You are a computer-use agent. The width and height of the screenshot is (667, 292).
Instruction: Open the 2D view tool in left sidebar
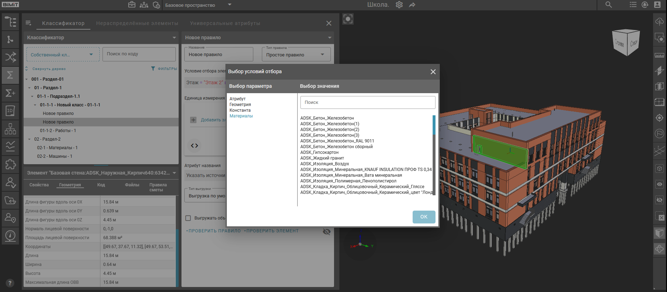pos(10,111)
